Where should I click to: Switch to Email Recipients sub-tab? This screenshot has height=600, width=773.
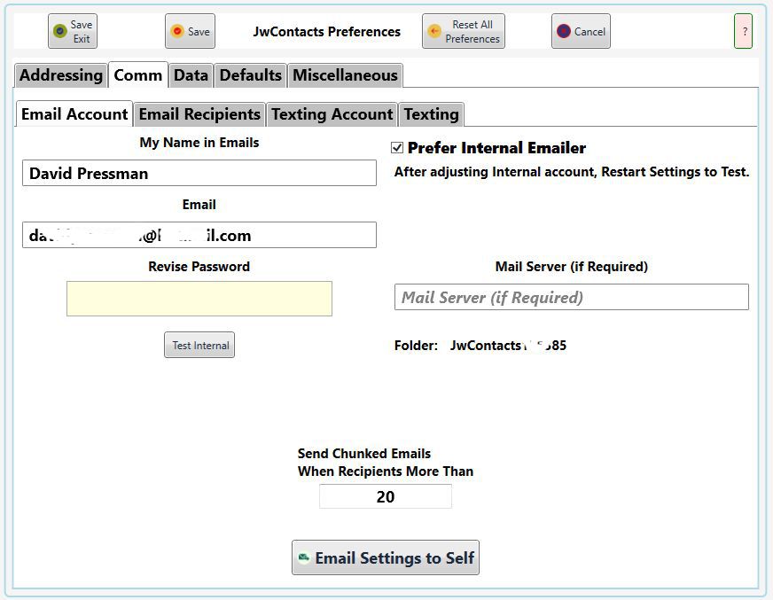pyautogui.click(x=199, y=114)
